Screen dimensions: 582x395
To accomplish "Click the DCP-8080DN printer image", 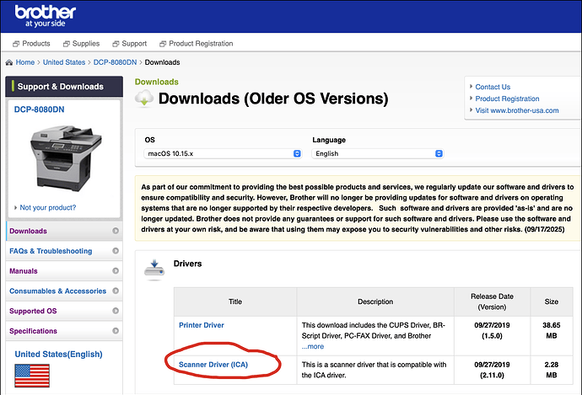I will click(65, 157).
